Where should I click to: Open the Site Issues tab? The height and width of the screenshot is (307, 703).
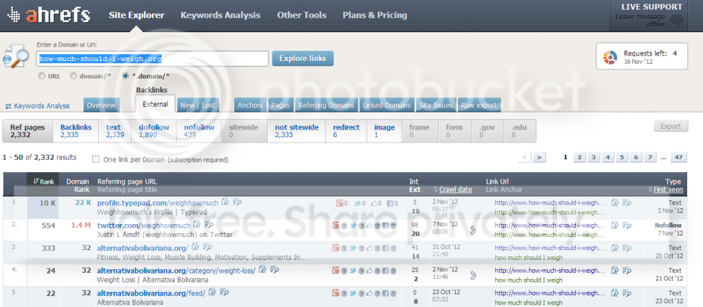point(435,106)
